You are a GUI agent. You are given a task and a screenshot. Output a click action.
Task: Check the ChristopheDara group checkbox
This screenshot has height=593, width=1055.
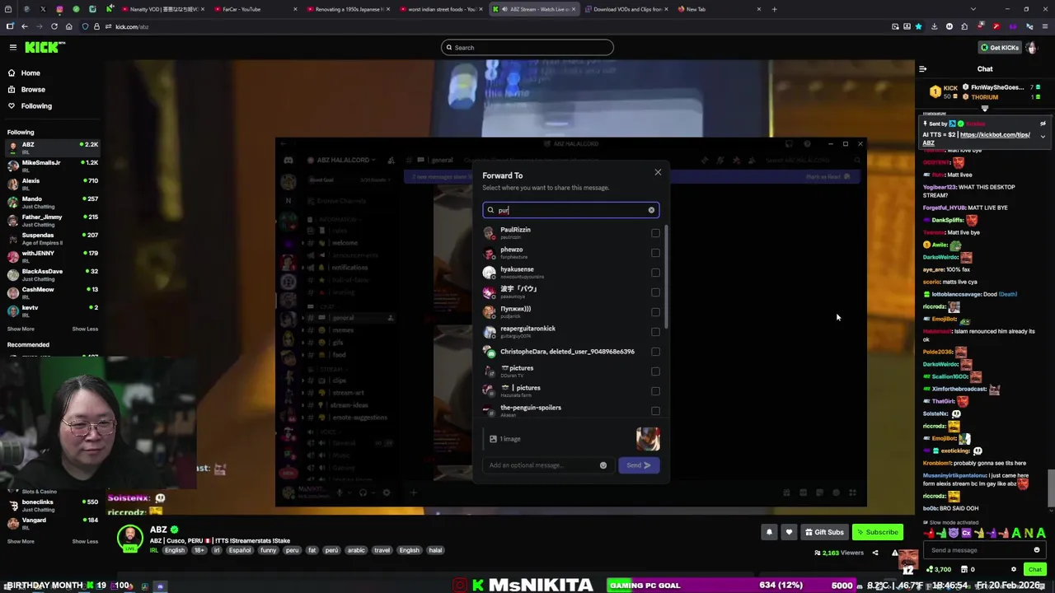coord(655,352)
